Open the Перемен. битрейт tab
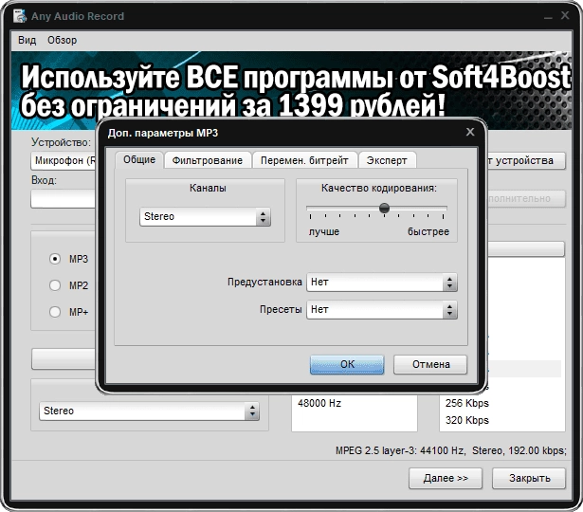583x512 pixels. click(304, 160)
